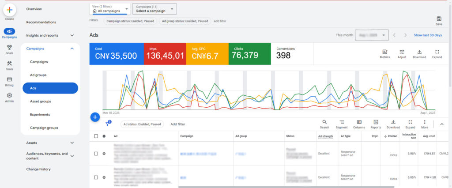Click the Save icon at top right
The width and height of the screenshot is (452, 188).
click(439, 19)
